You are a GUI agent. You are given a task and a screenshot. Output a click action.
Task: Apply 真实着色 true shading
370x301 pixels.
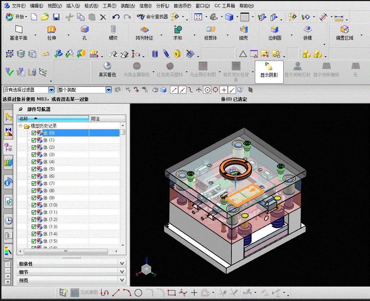click(107, 70)
